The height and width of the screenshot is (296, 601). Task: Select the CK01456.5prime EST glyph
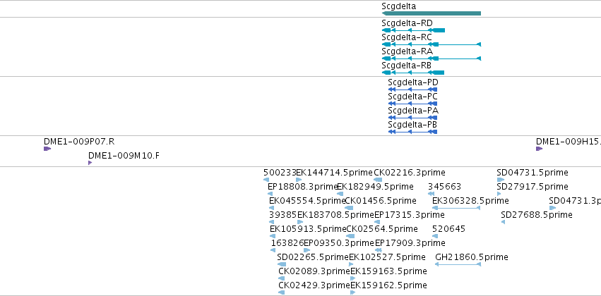(349, 208)
